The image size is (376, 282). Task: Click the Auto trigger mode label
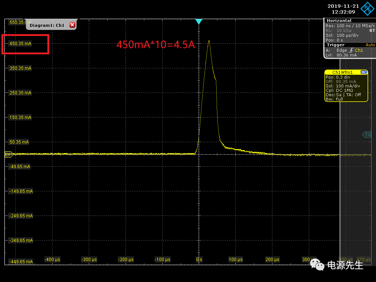click(370, 45)
